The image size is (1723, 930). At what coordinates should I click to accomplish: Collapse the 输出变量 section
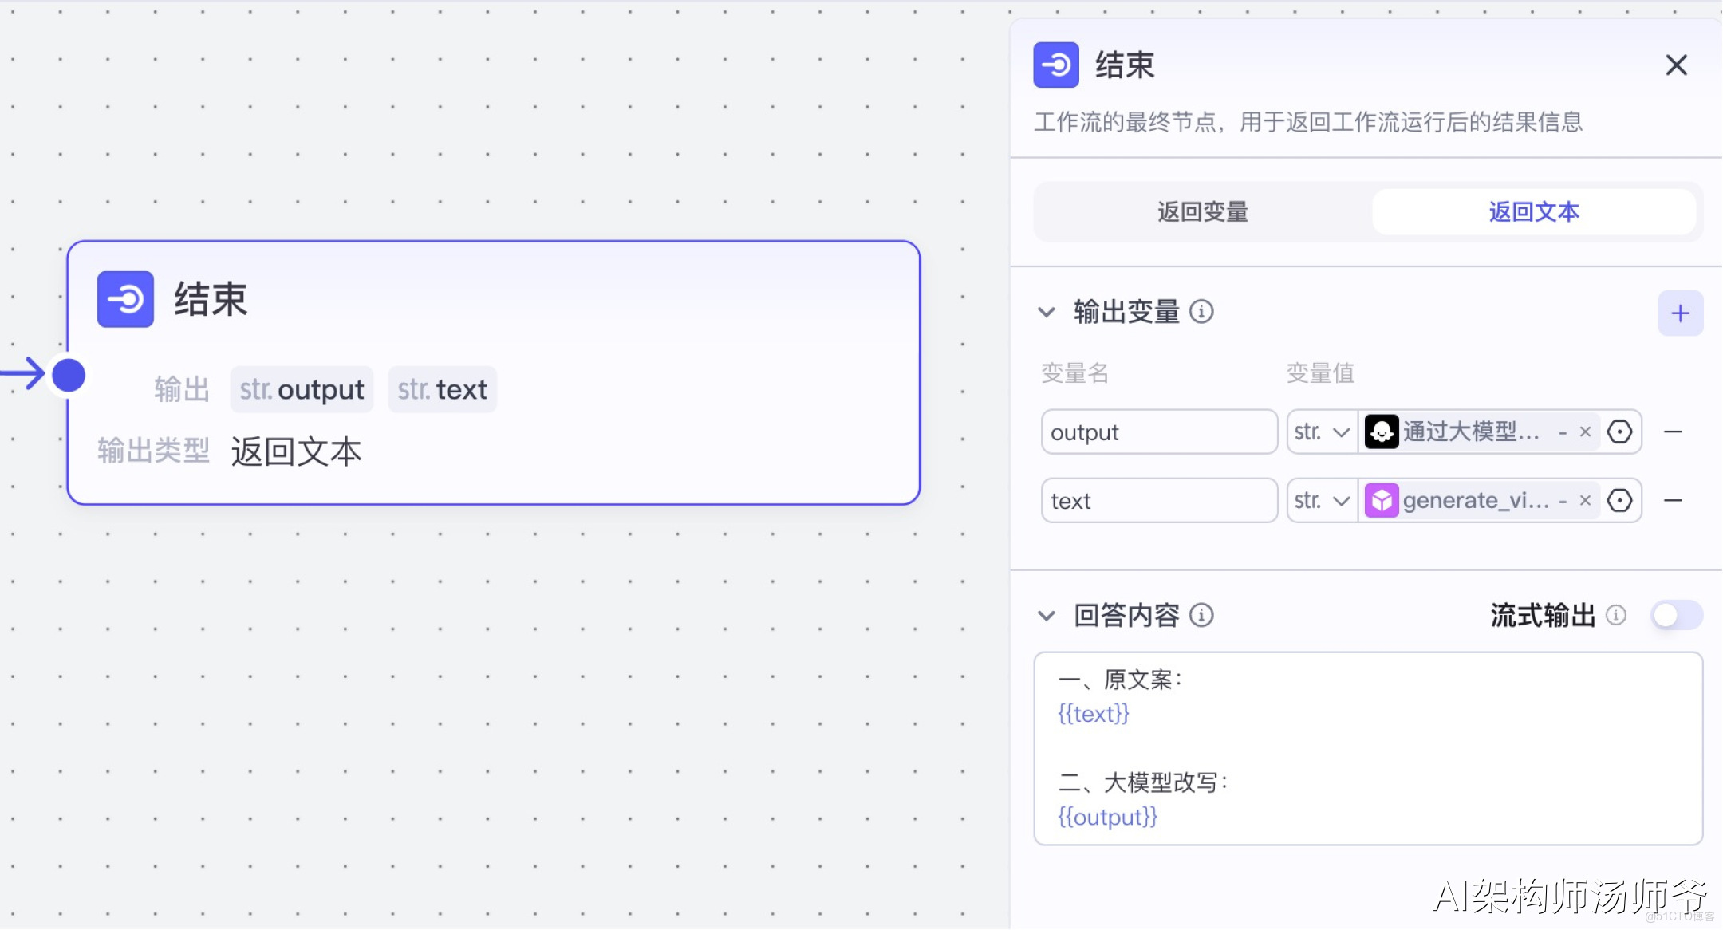click(1047, 312)
